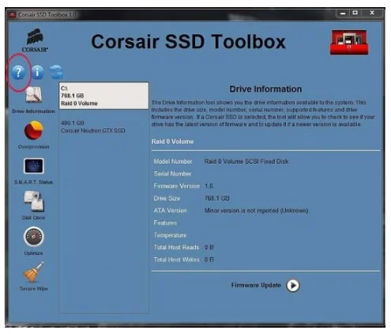Click the Refresh drives icon
391x334 pixels.
(x=56, y=72)
